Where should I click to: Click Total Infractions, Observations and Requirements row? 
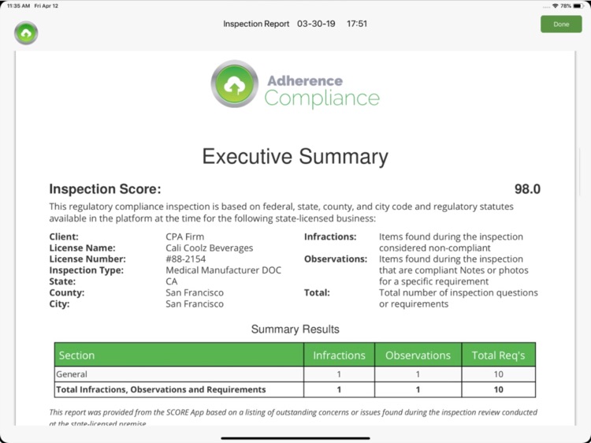(295, 389)
